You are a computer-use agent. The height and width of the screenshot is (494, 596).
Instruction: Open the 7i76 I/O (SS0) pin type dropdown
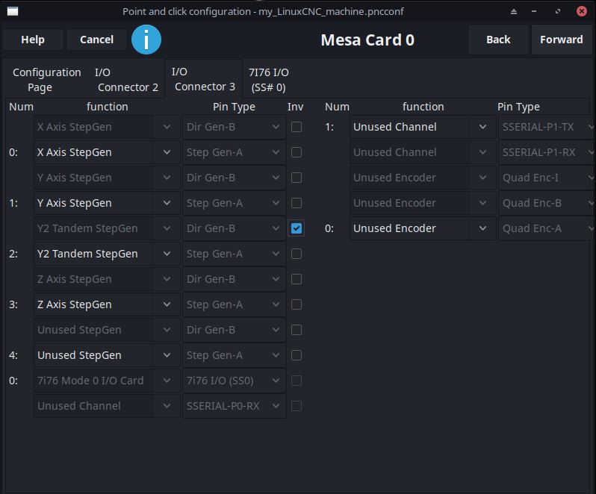(x=235, y=381)
